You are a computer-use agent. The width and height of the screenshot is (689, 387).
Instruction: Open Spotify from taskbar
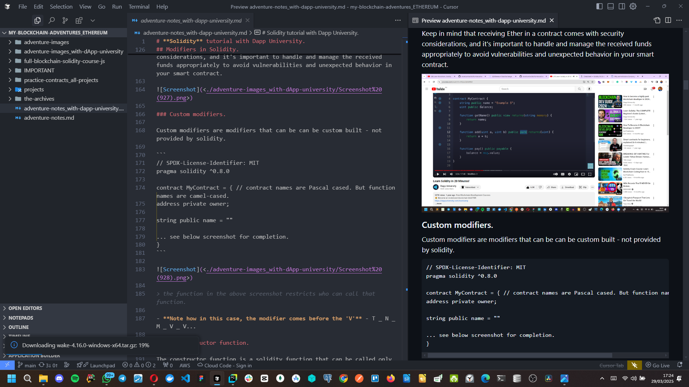click(75, 378)
